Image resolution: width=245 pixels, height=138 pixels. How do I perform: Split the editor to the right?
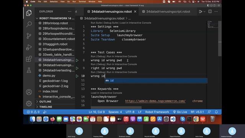[210, 11]
